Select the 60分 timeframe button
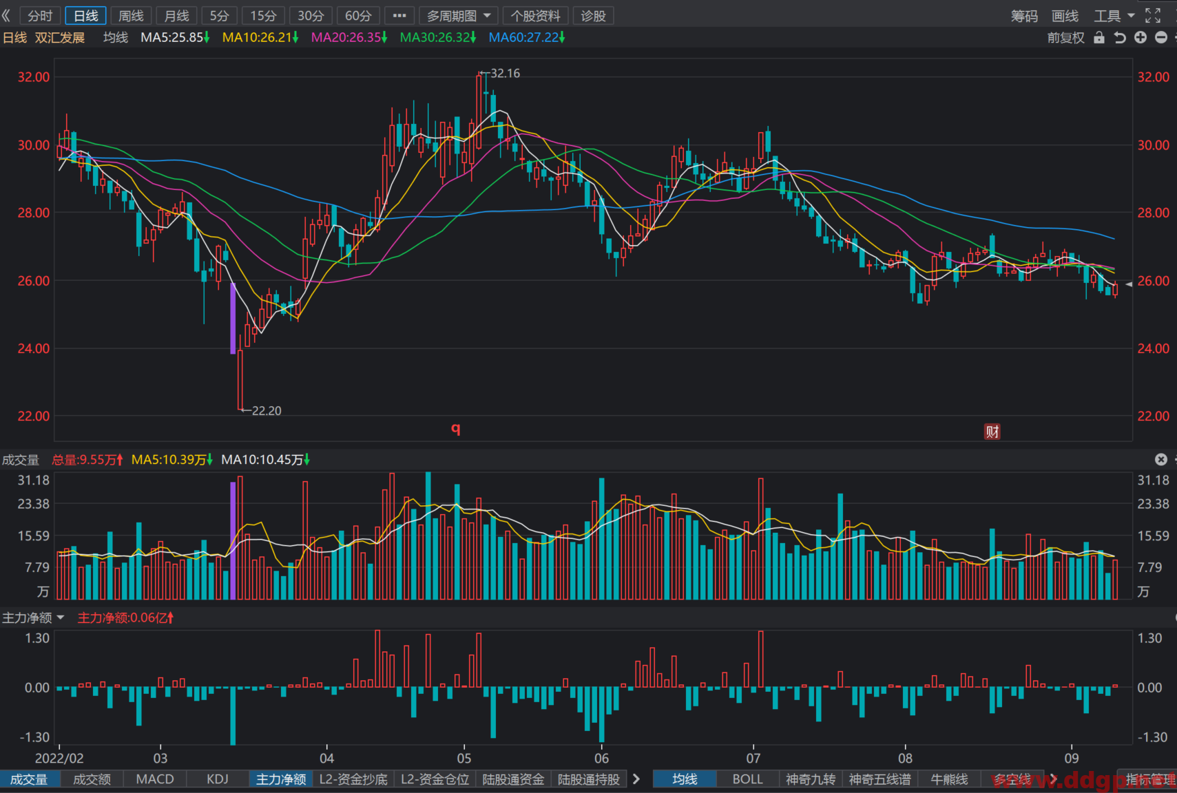Screen dimensions: 1177x793 [x=358, y=15]
